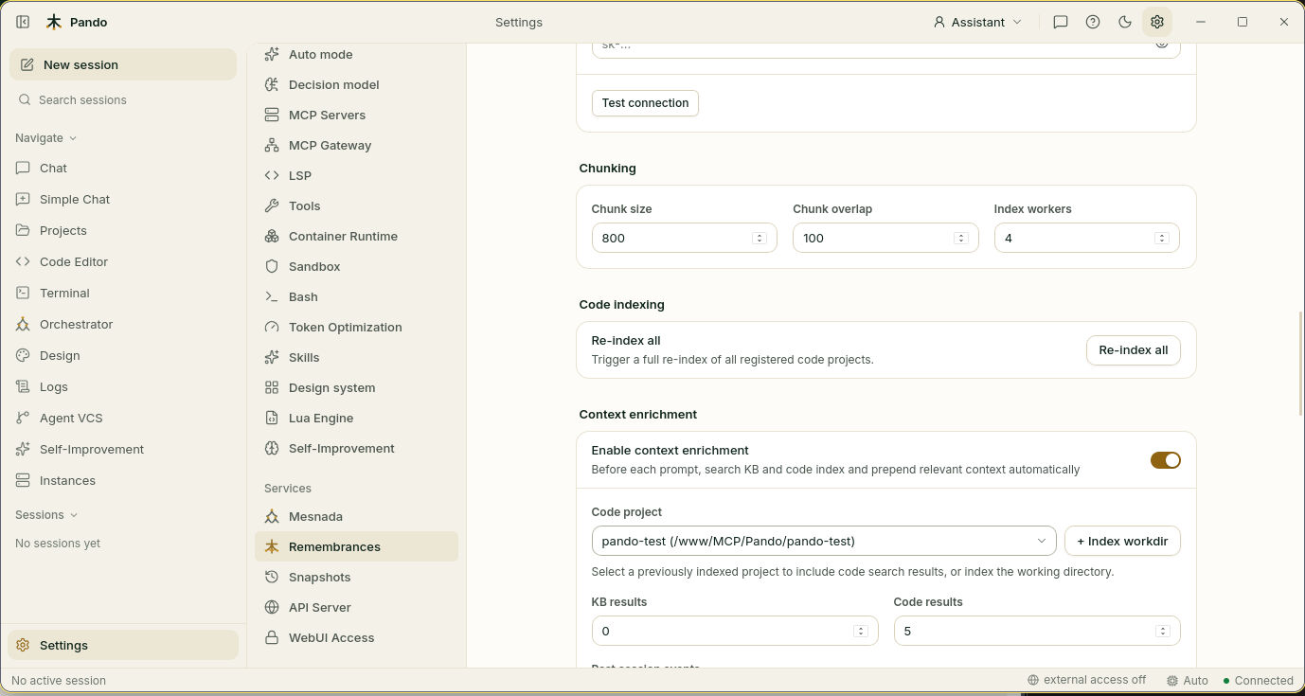
Task: Click the Re-index all button
Action: pyautogui.click(x=1133, y=349)
